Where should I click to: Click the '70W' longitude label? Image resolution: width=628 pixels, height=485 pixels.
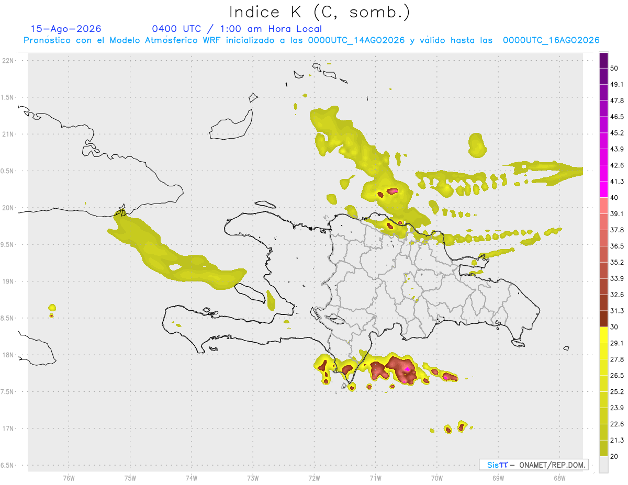(x=437, y=478)
